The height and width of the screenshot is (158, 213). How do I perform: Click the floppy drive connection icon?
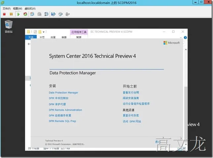click(x=53, y=14)
